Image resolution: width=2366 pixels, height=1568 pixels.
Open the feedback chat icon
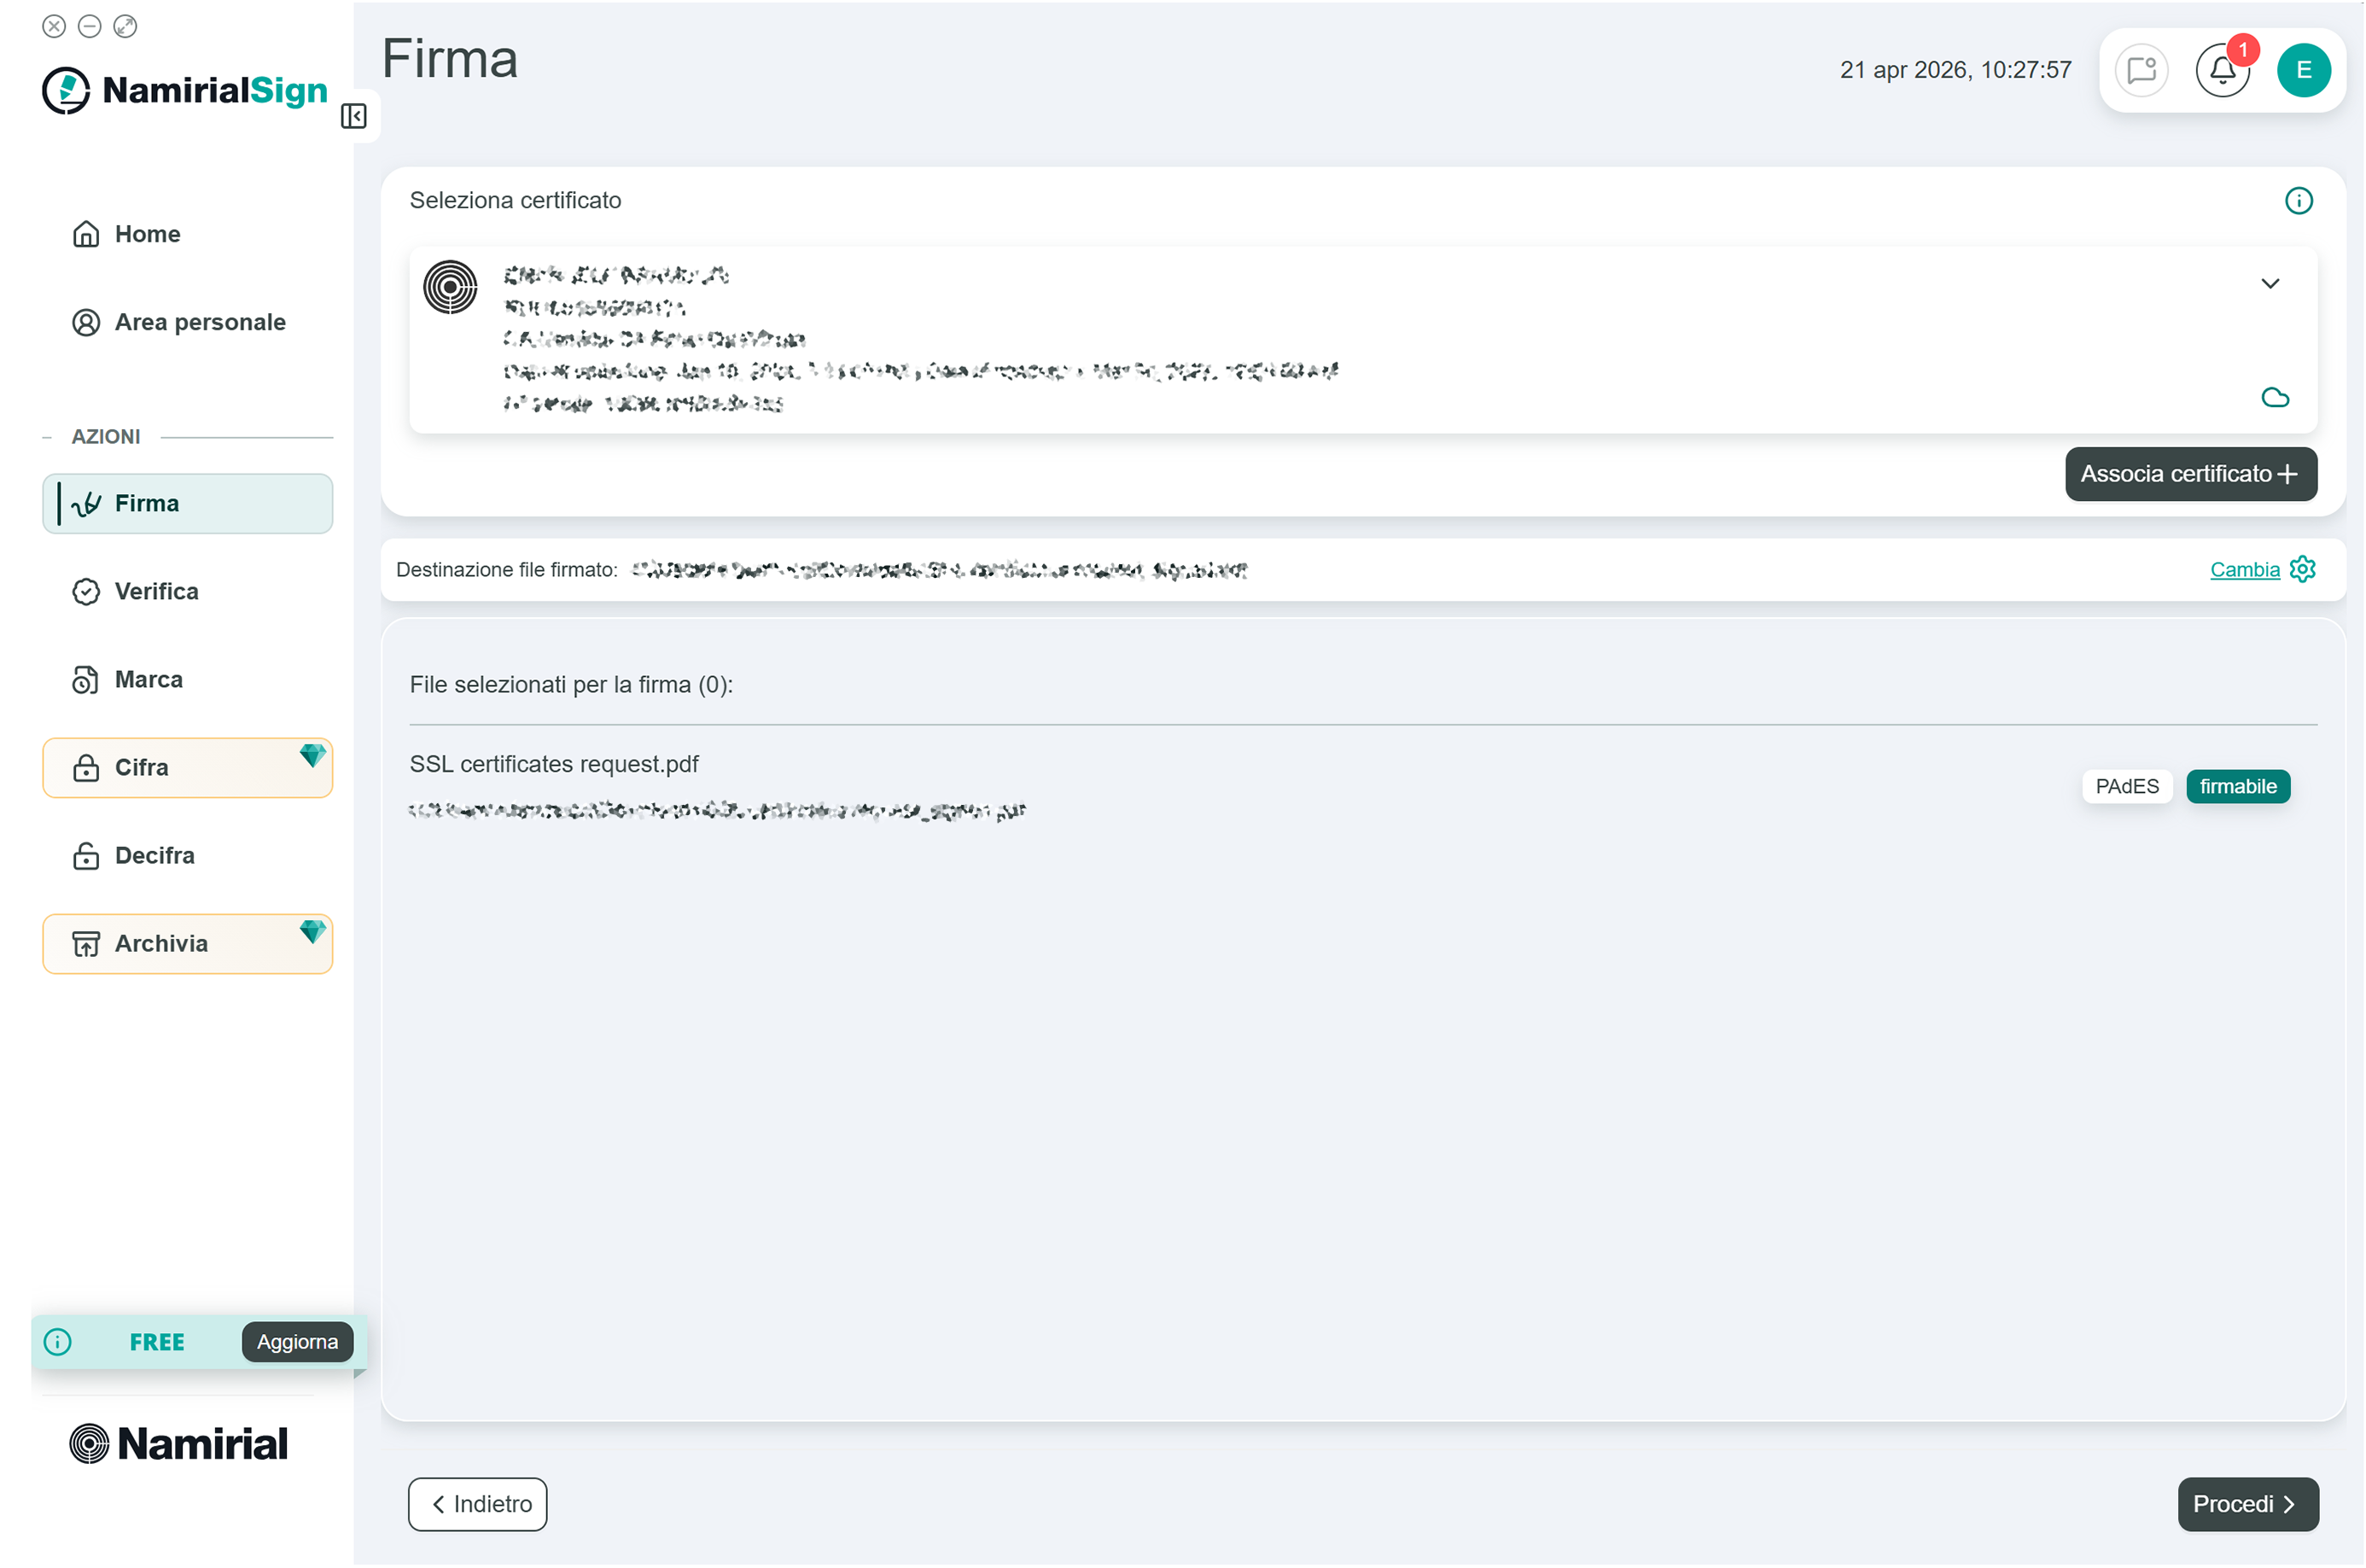click(2142, 70)
